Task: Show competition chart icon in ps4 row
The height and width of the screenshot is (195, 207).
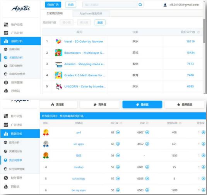Action: pos(204,132)
